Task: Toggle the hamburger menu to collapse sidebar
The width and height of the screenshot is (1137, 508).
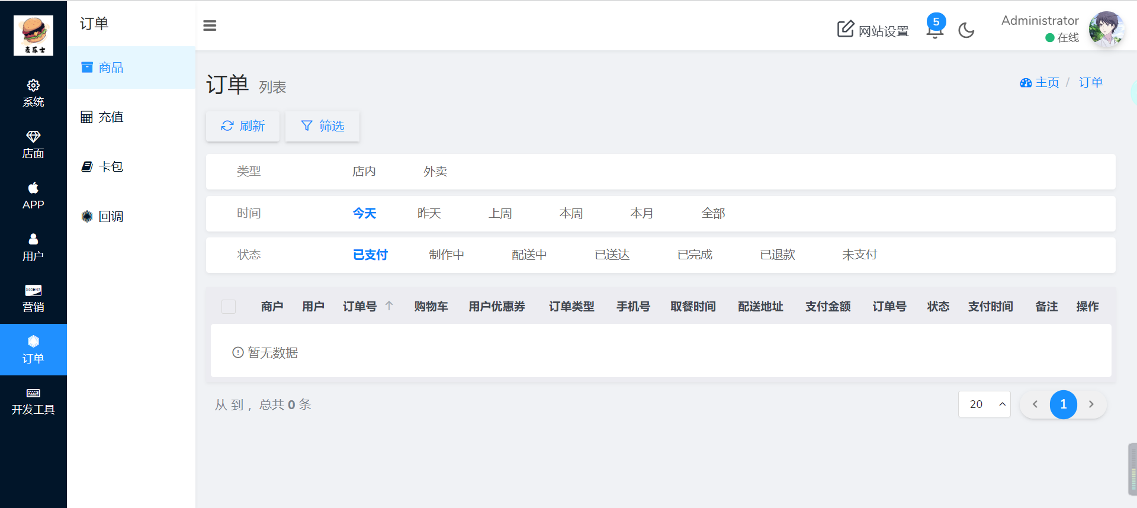Action: click(210, 25)
